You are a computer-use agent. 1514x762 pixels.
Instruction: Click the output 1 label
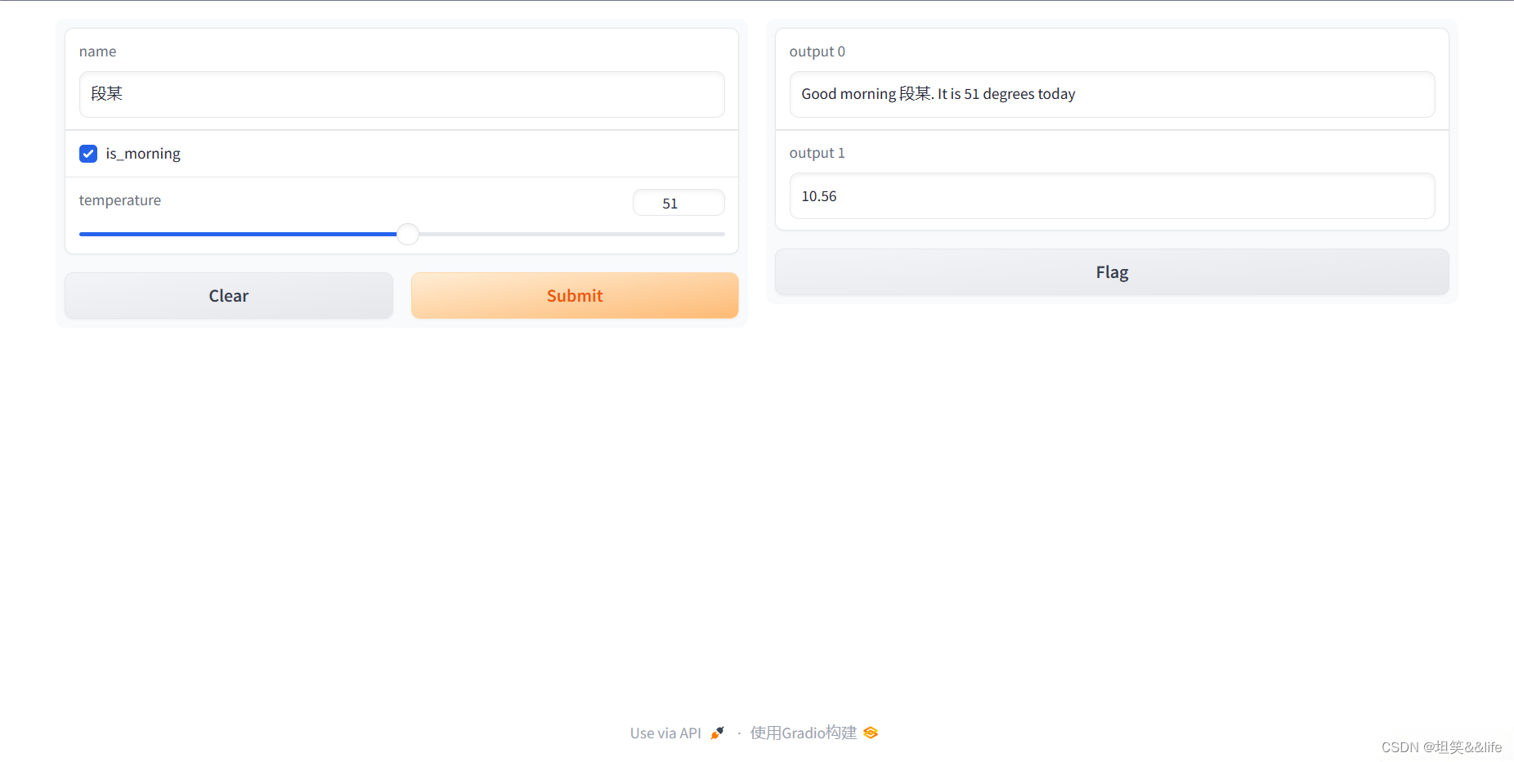pos(817,153)
